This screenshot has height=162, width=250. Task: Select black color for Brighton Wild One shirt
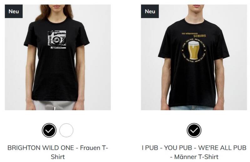tap(49, 130)
